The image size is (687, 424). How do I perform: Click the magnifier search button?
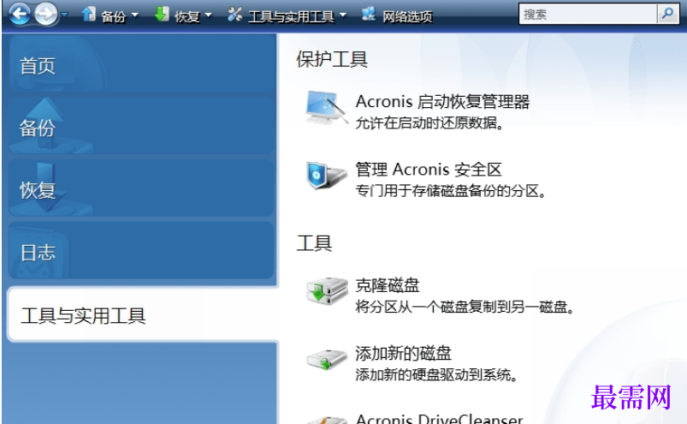point(667,14)
